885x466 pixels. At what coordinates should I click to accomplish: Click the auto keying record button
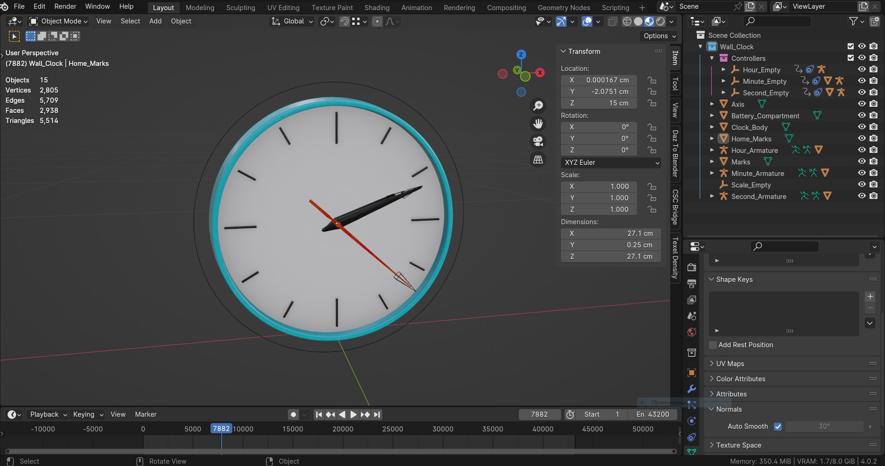[293, 415]
